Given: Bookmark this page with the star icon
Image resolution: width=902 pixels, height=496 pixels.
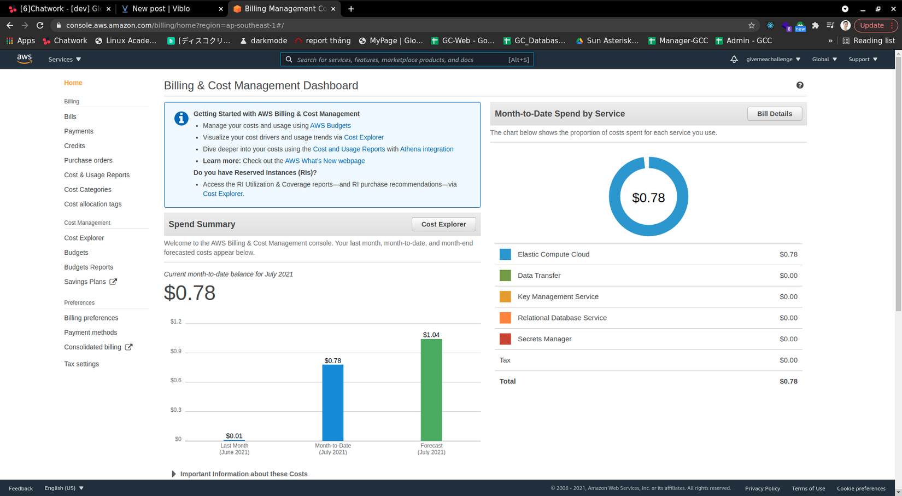Looking at the screenshot, I should coord(752,25).
